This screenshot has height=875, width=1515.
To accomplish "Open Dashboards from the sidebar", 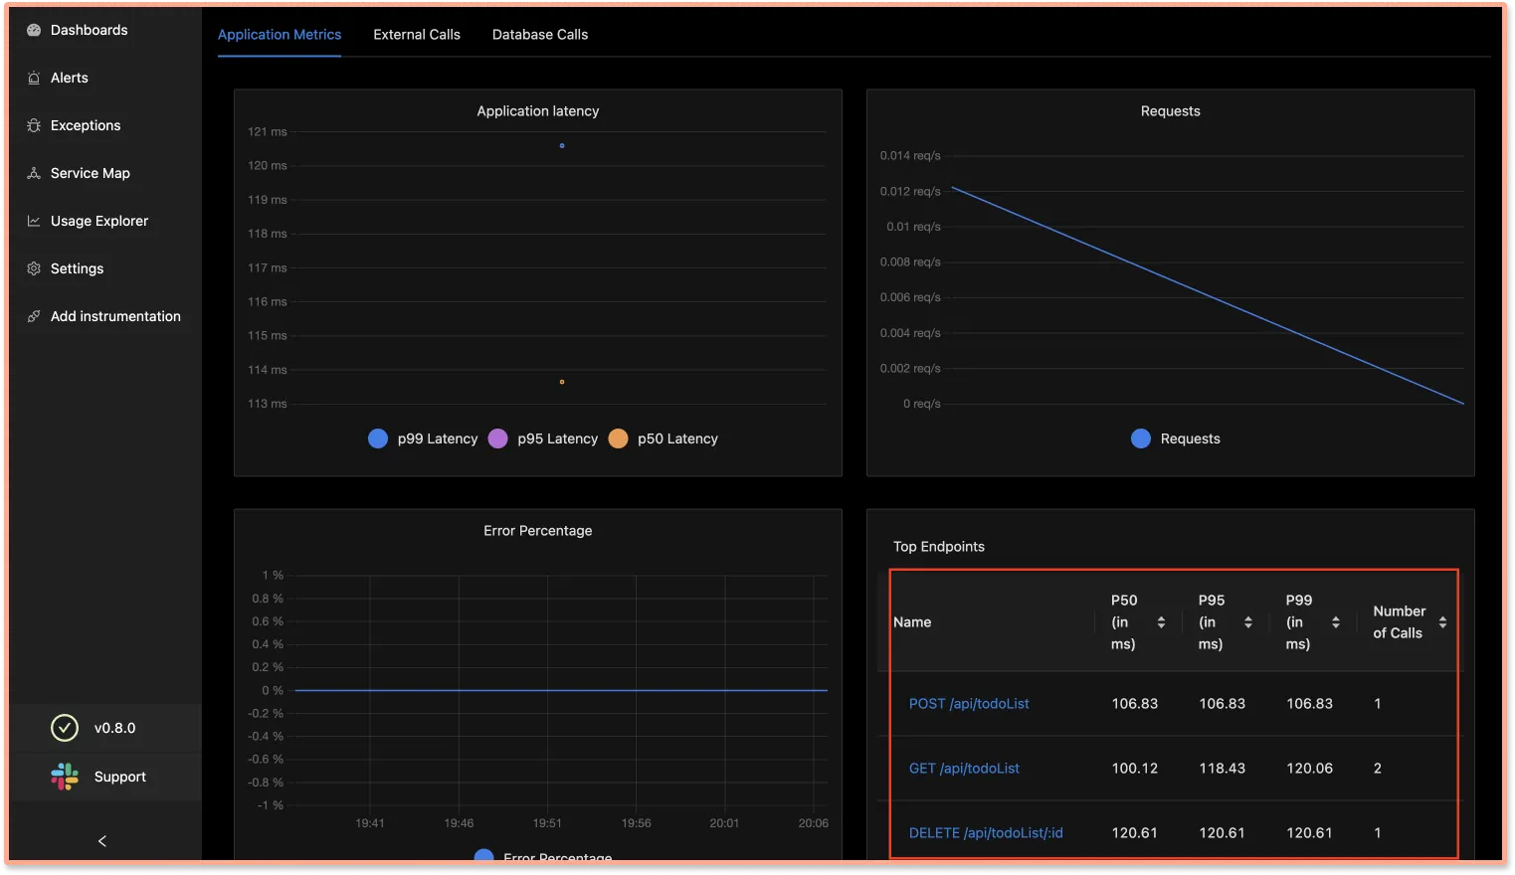I will click(x=89, y=30).
